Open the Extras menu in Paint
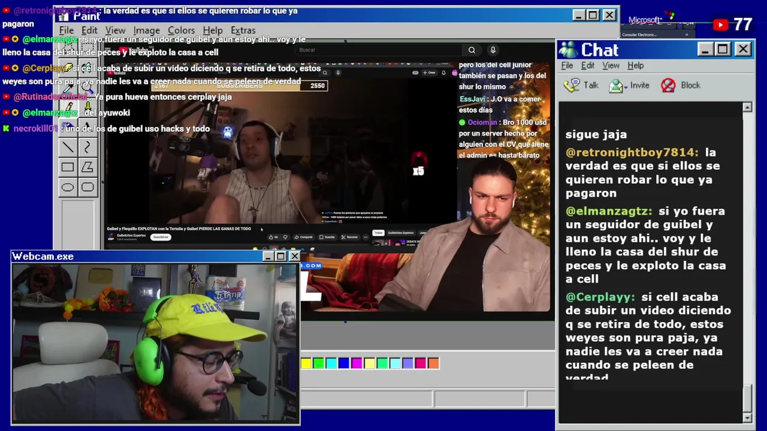Image resolution: width=767 pixels, height=431 pixels. pyautogui.click(x=243, y=31)
